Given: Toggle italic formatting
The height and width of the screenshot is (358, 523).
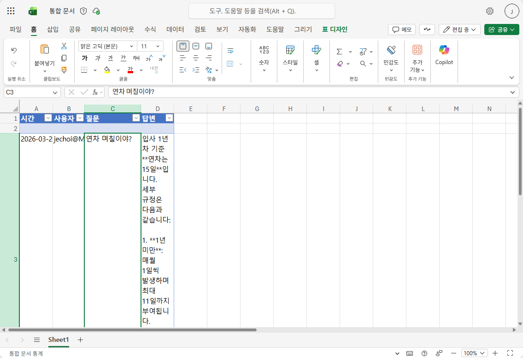Looking at the screenshot, I should tap(98, 58).
